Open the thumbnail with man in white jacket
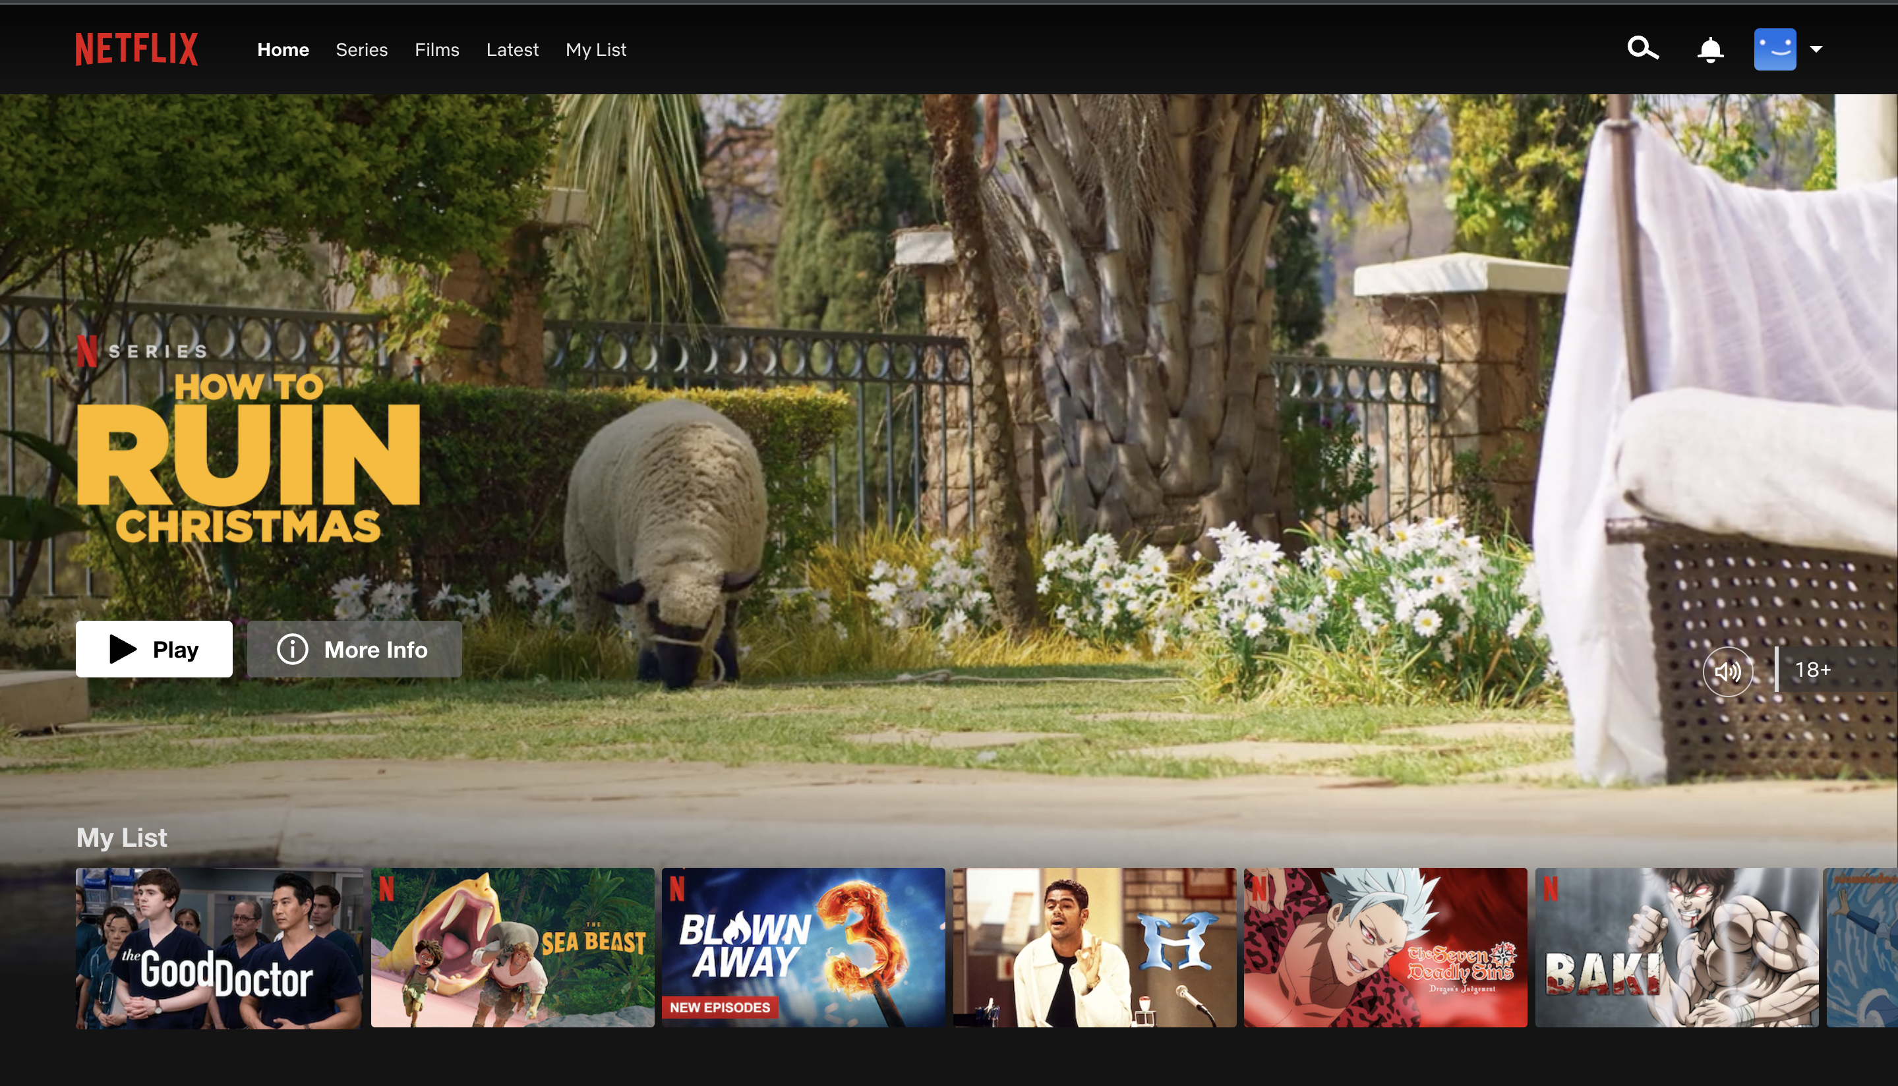 [x=1094, y=947]
